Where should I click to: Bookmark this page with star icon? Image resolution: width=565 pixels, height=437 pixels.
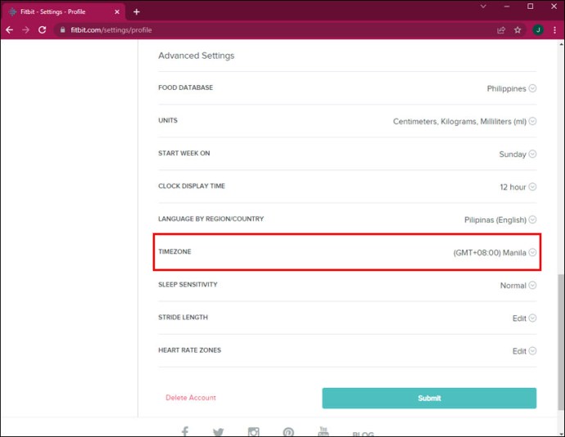pyautogui.click(x=518, y=30)
